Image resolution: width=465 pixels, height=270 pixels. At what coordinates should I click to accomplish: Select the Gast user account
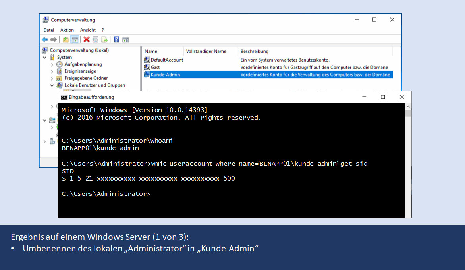tap(155, 67)
